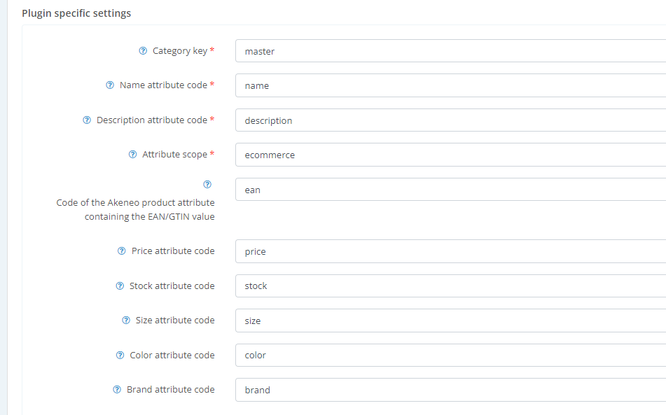The height and width of the screenshot is (415, 666).
Task: Open help icon above EAN/GTIN description
Action: 207,185
